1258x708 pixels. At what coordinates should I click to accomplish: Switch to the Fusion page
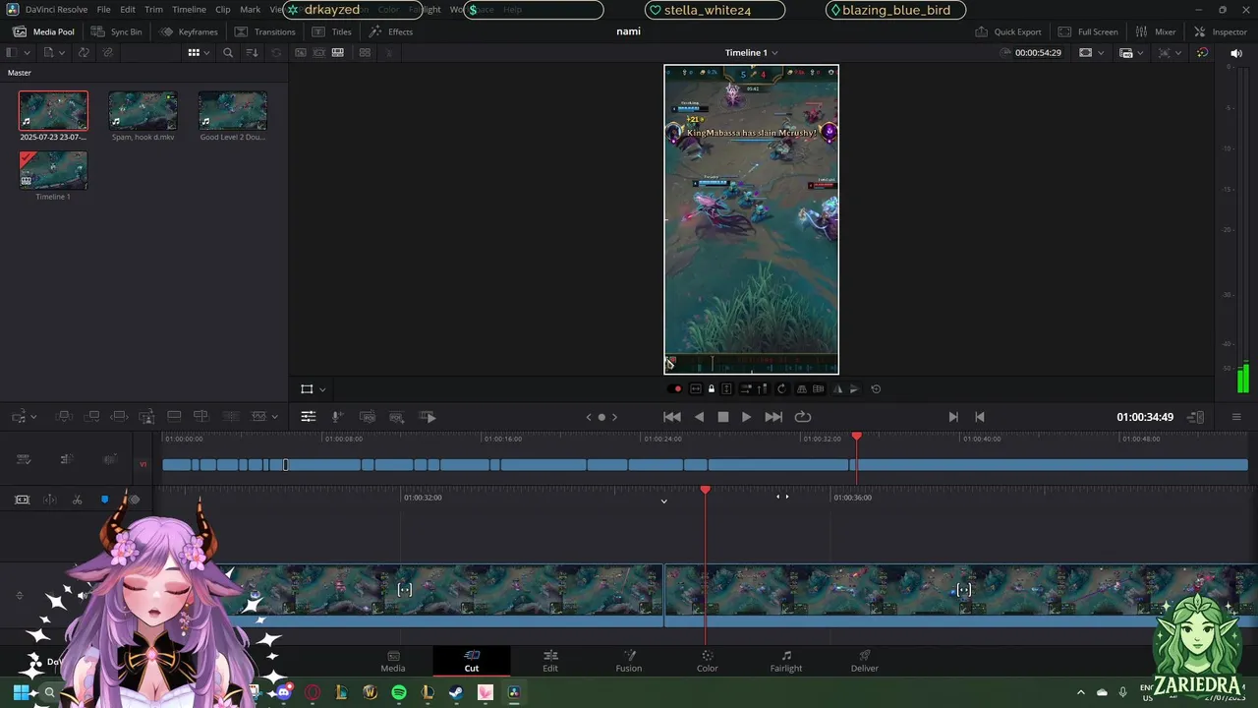(x=629, y=660)
